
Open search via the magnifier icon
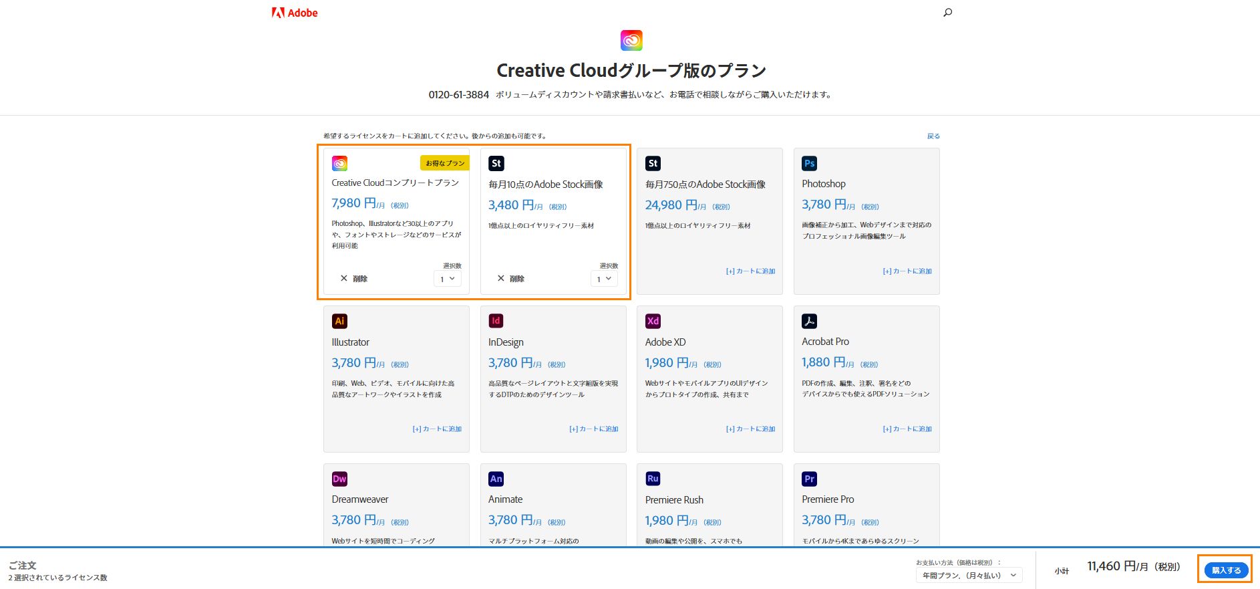click(x=947, y=12)
